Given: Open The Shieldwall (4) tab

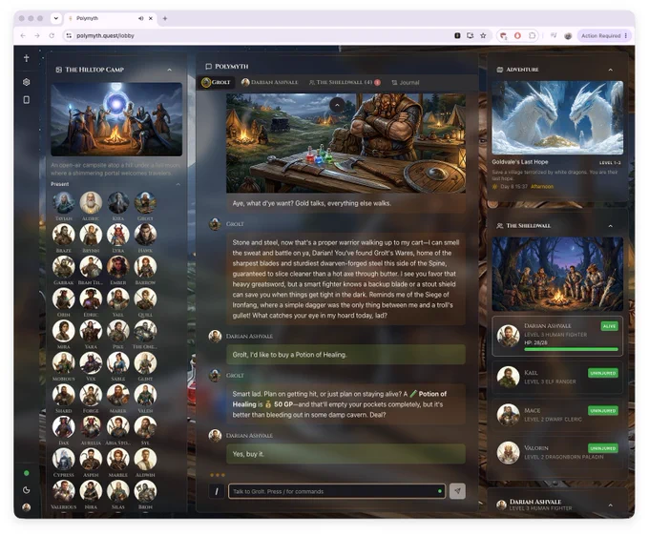Looking at the screenshot, I should click(x=345, y=82).
